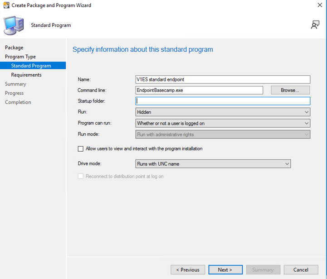Click the computer package header icon
The image size is (327, 279).
(14, 25)
